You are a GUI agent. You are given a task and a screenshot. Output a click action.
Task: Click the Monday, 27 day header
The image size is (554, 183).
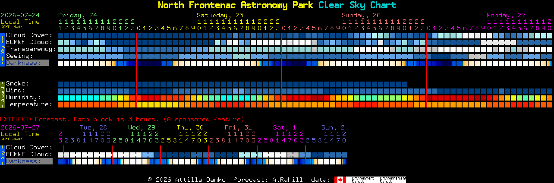pos(506,15)
